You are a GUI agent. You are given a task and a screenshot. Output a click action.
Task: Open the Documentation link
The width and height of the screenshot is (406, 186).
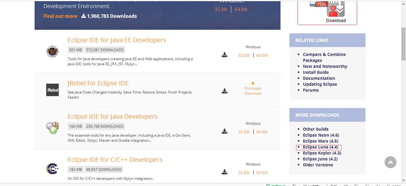click(x=319, y=78)
